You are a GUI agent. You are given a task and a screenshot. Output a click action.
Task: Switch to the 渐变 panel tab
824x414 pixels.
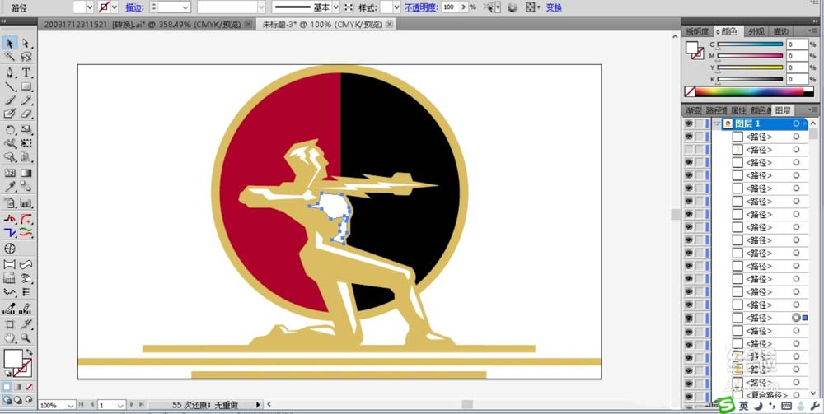pyautogui.click(x=693, y=111)
